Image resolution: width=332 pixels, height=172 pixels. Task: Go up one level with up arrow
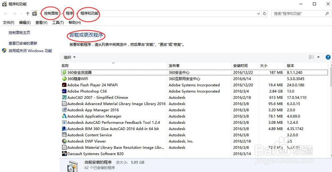click(28, 14)
